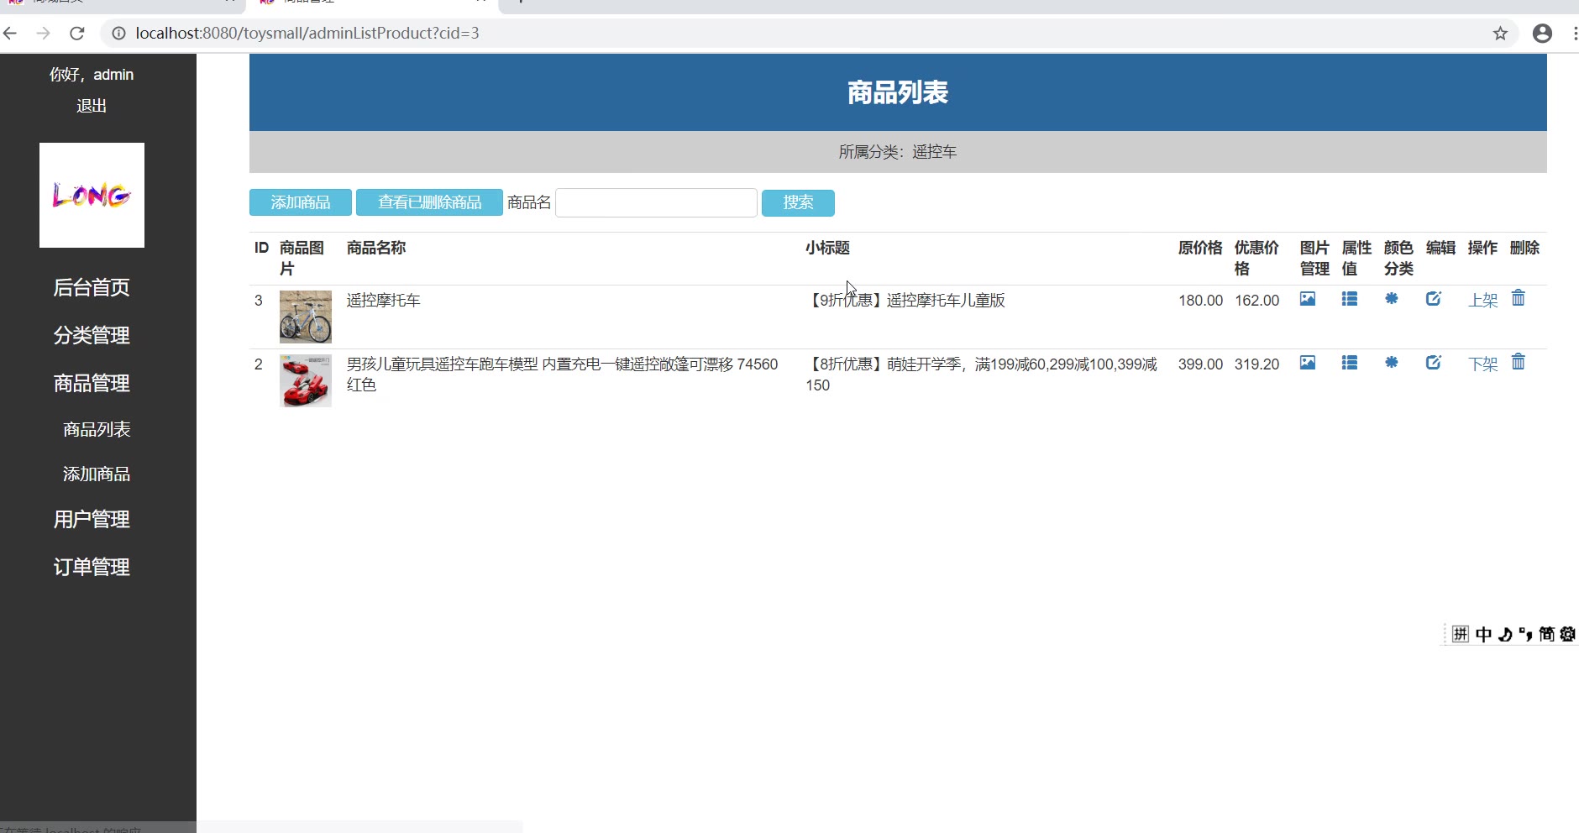
Task: Click the red car product thumbnail
Action: pyautogui.click(x=306, y=380)
